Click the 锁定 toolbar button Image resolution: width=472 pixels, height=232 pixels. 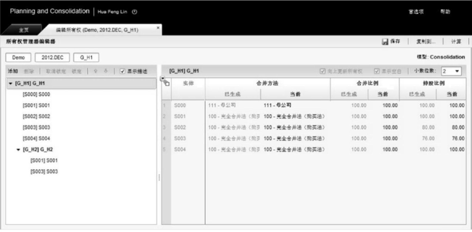pos(77,71)
